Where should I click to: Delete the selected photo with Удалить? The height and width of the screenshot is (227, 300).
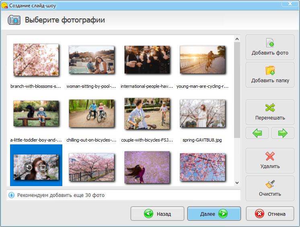[270, 160]
